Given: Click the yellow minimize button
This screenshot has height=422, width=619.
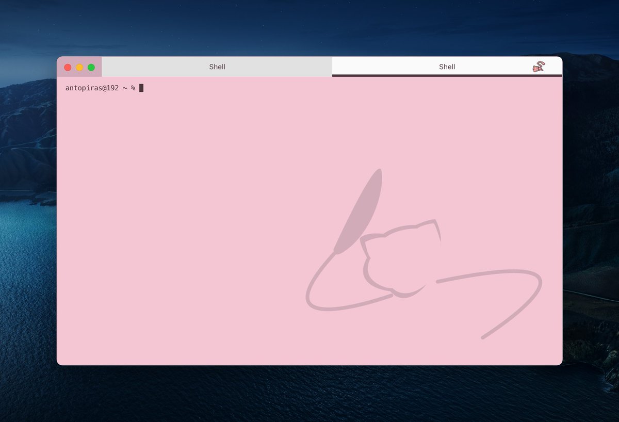Looking at the screenshot, I should [x=79, y=67].
